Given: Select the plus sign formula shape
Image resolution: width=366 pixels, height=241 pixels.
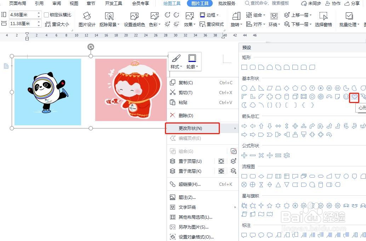Looking at the screenshot, I should (244, 155).
